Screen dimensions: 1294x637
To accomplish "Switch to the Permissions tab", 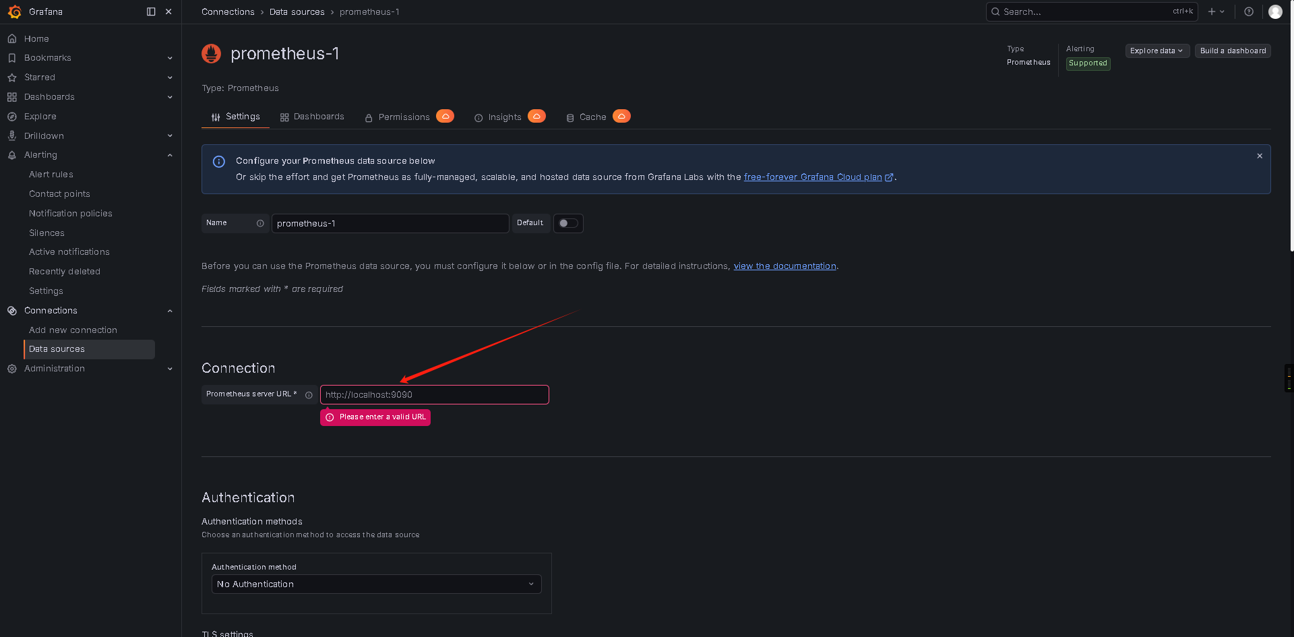I will coord(398,117).
